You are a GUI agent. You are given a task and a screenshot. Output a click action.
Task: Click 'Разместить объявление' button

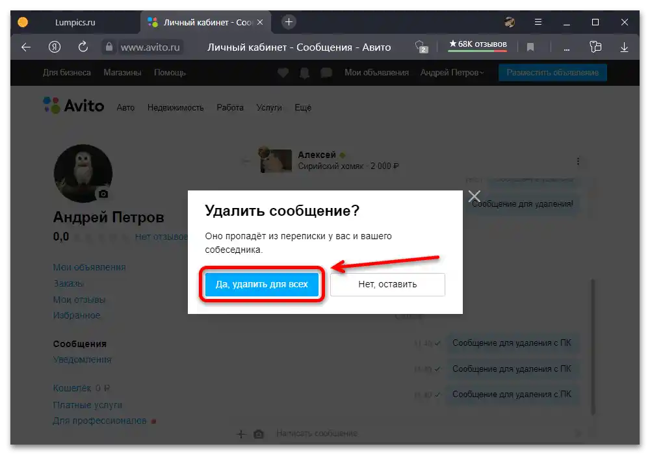coord(552,73)
